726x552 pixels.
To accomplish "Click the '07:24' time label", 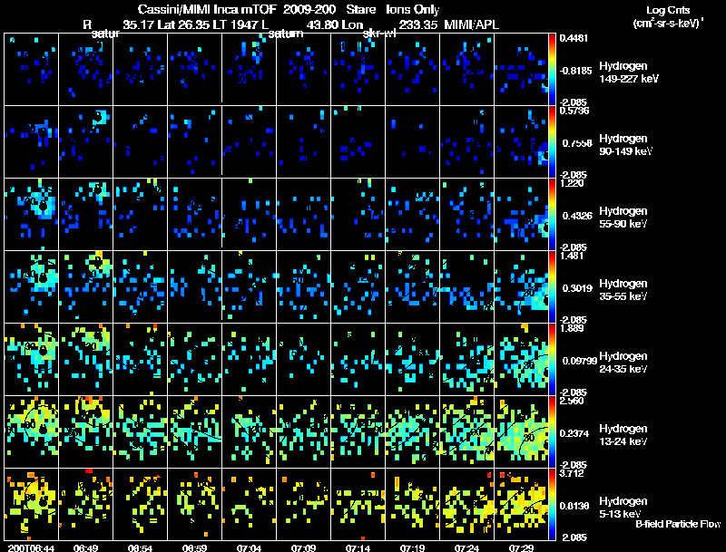I will pos(466,548).
